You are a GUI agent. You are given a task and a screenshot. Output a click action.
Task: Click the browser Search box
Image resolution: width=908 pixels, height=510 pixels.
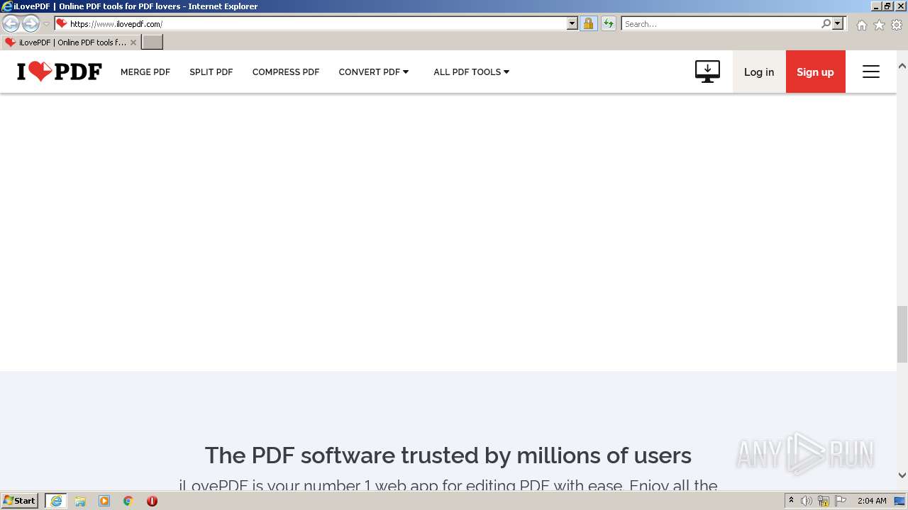pyautogui.click(x=721, y=23)
